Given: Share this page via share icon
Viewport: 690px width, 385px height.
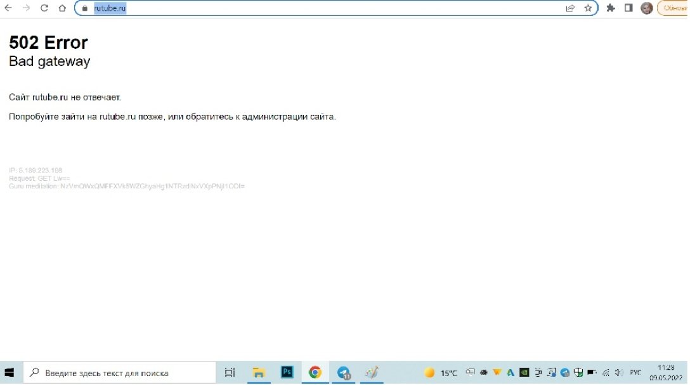Looking at the screenshot, I should 570,8.
